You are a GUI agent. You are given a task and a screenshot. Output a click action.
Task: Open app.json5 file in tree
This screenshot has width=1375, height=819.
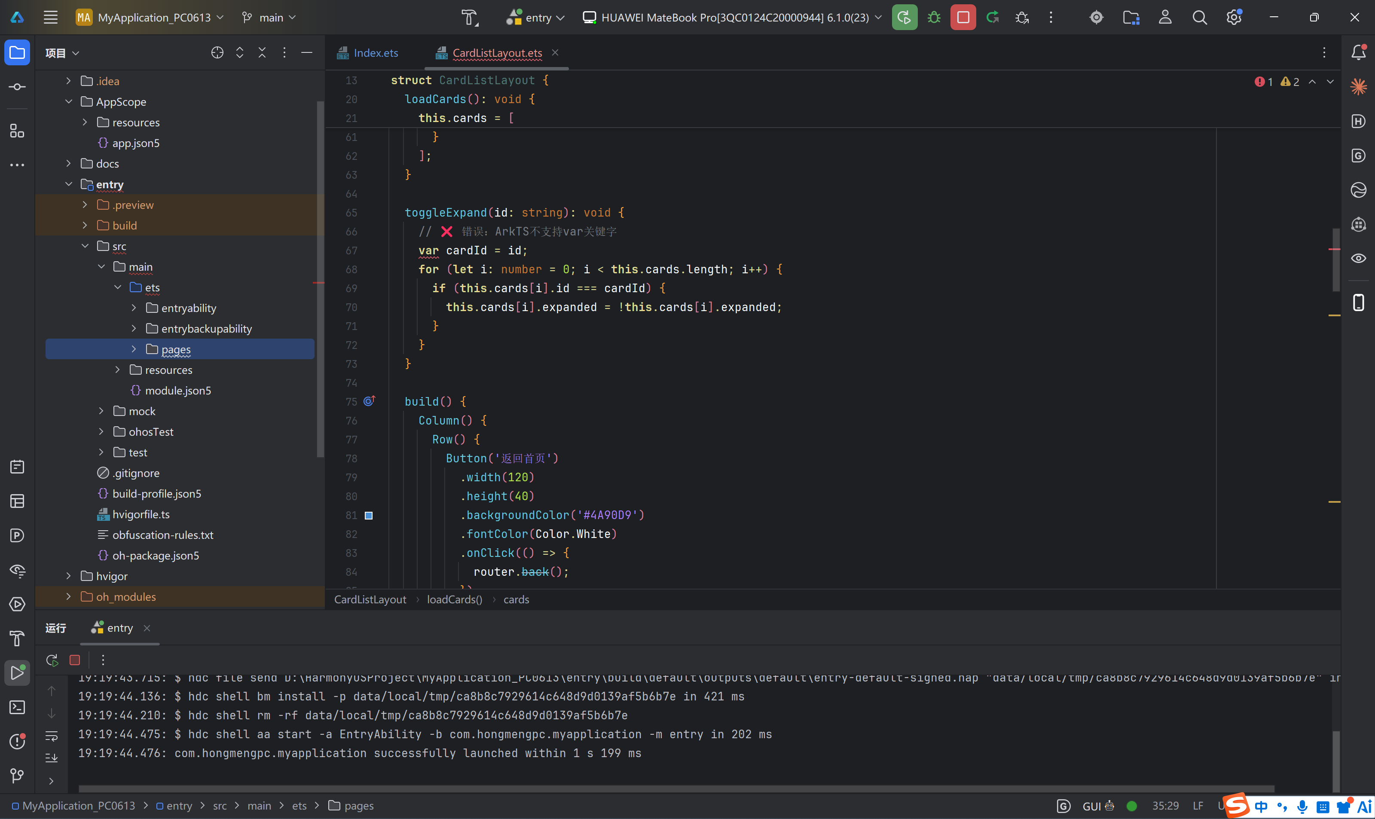[136, 143]
